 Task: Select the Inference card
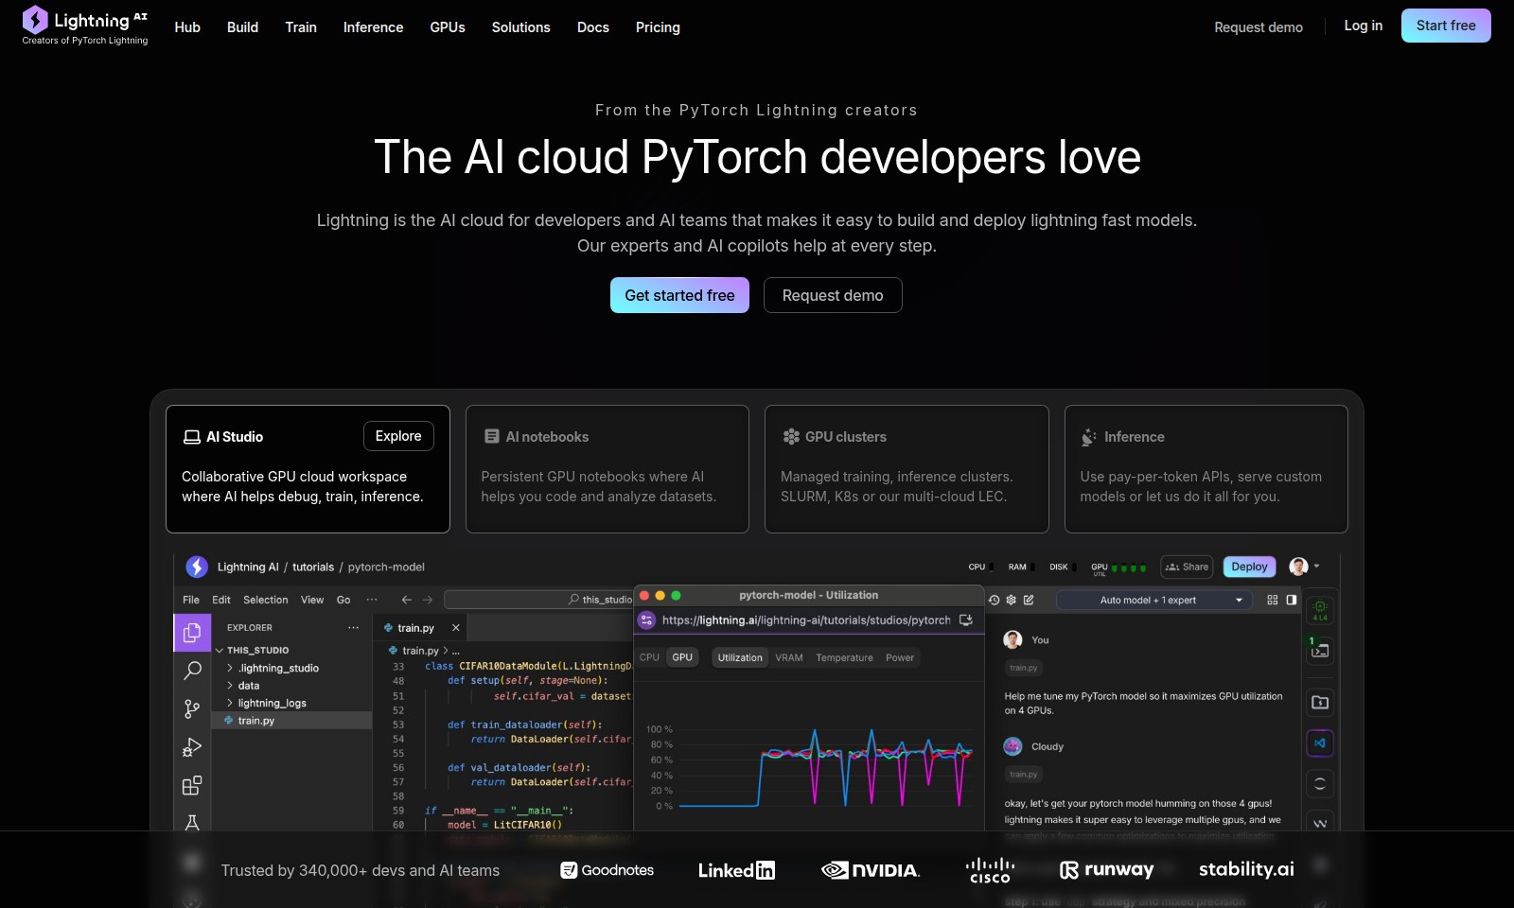point(1206,469)
